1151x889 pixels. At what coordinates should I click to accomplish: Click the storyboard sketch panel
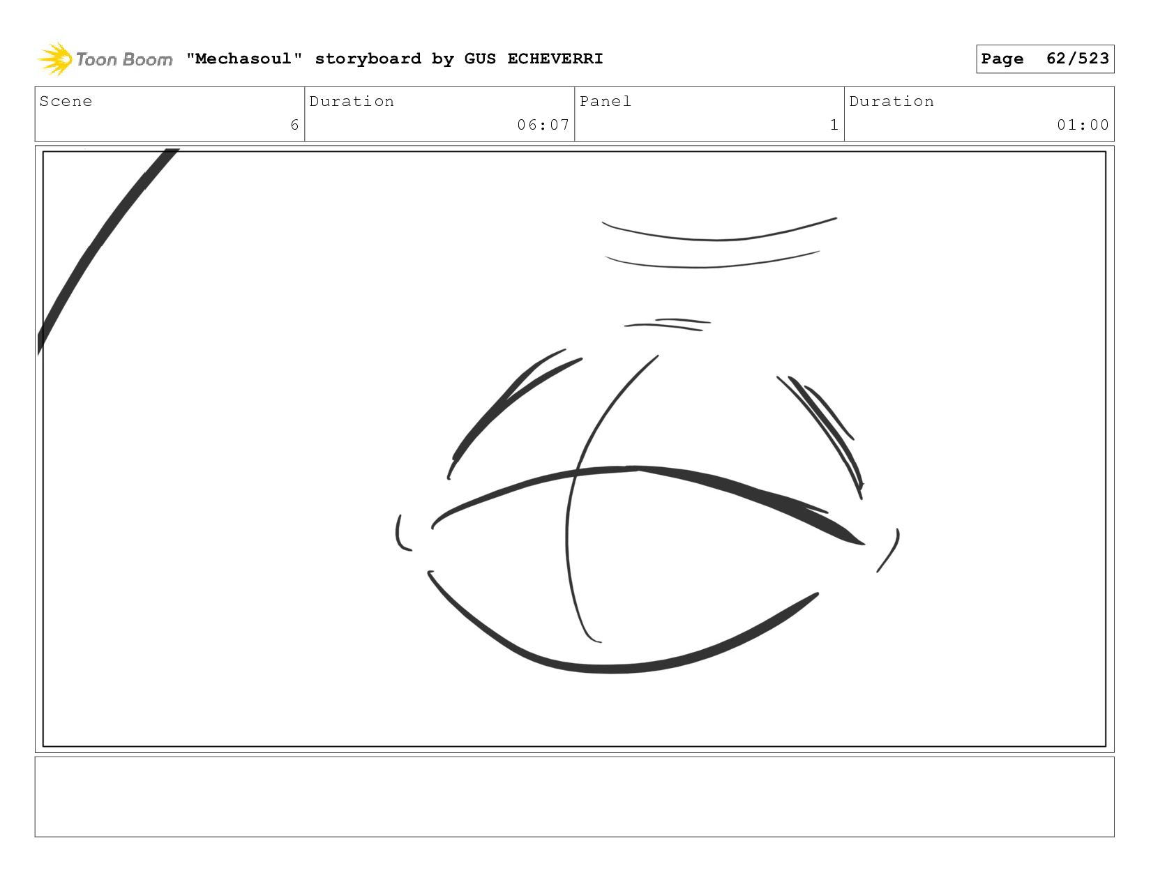coord(574,449)
